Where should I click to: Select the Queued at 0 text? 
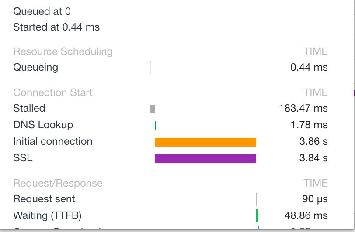point(42,11)
